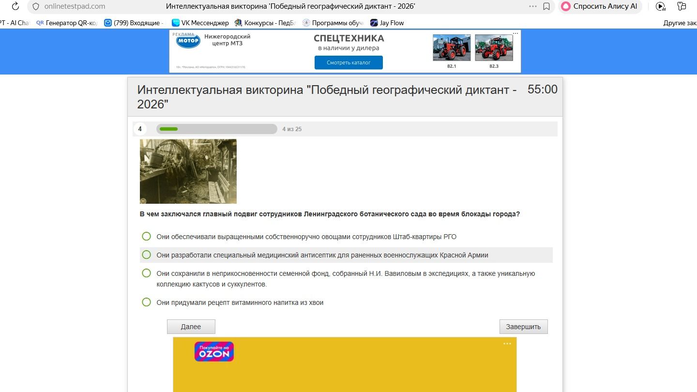
Task: Click the quiz progress bar
Action: coord(216,129)
